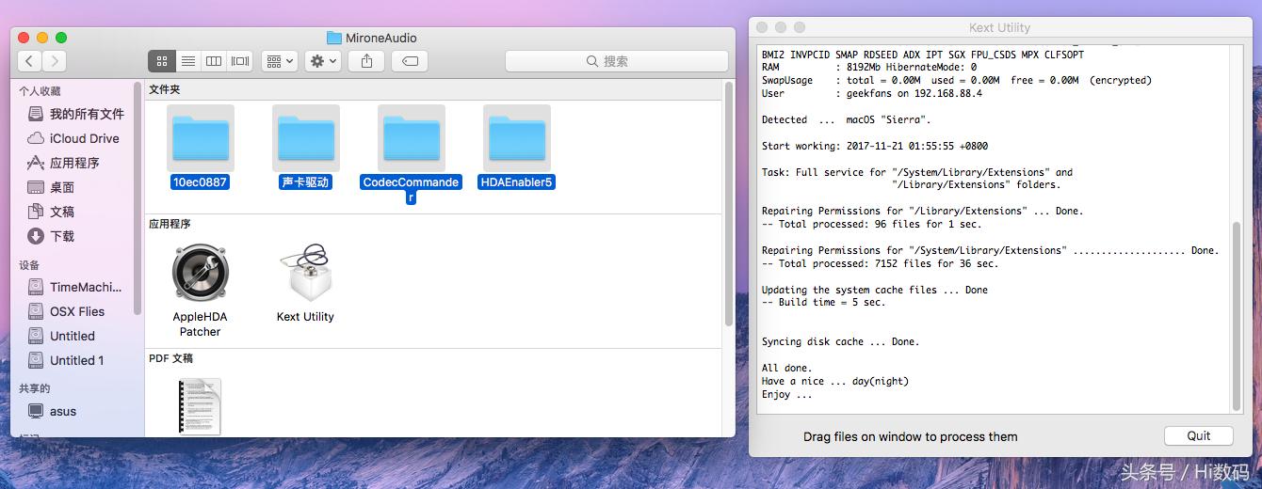Open the arrange-by dropdown
Image resolution: width=1262 pixels, height=489 pixels.
pos(280,61)
